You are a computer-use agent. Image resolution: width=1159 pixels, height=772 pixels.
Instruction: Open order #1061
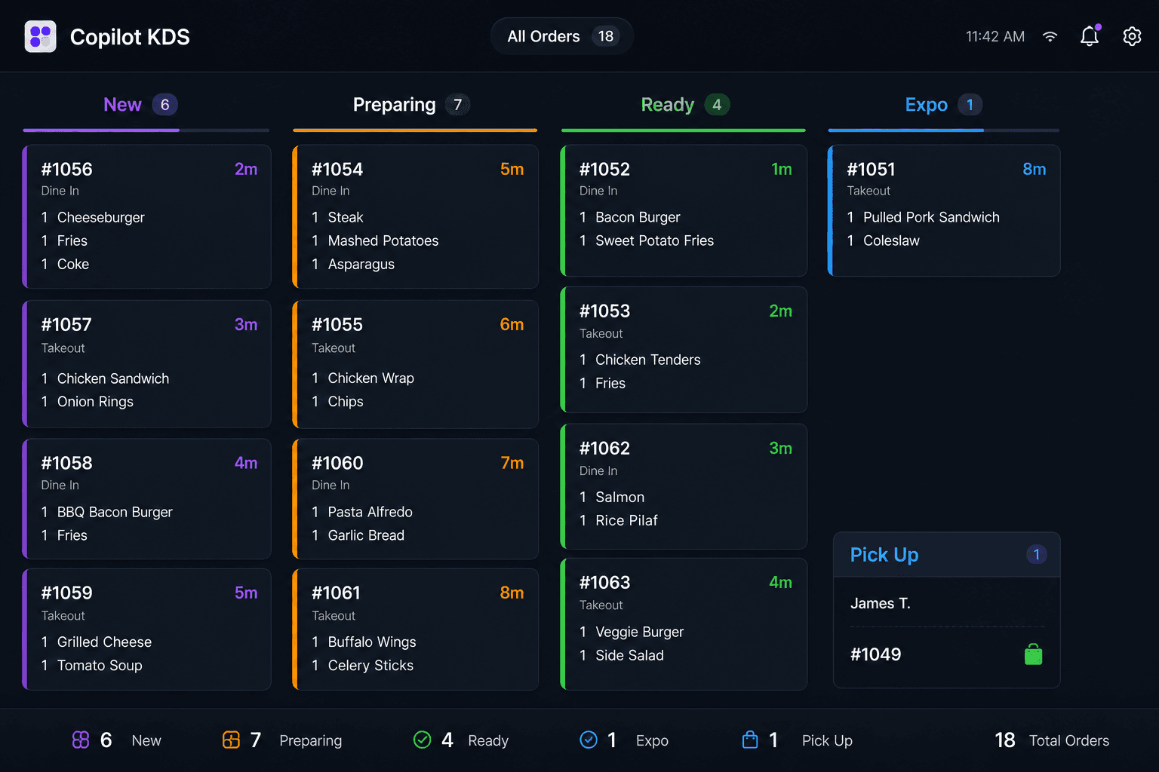coord(415,630)
